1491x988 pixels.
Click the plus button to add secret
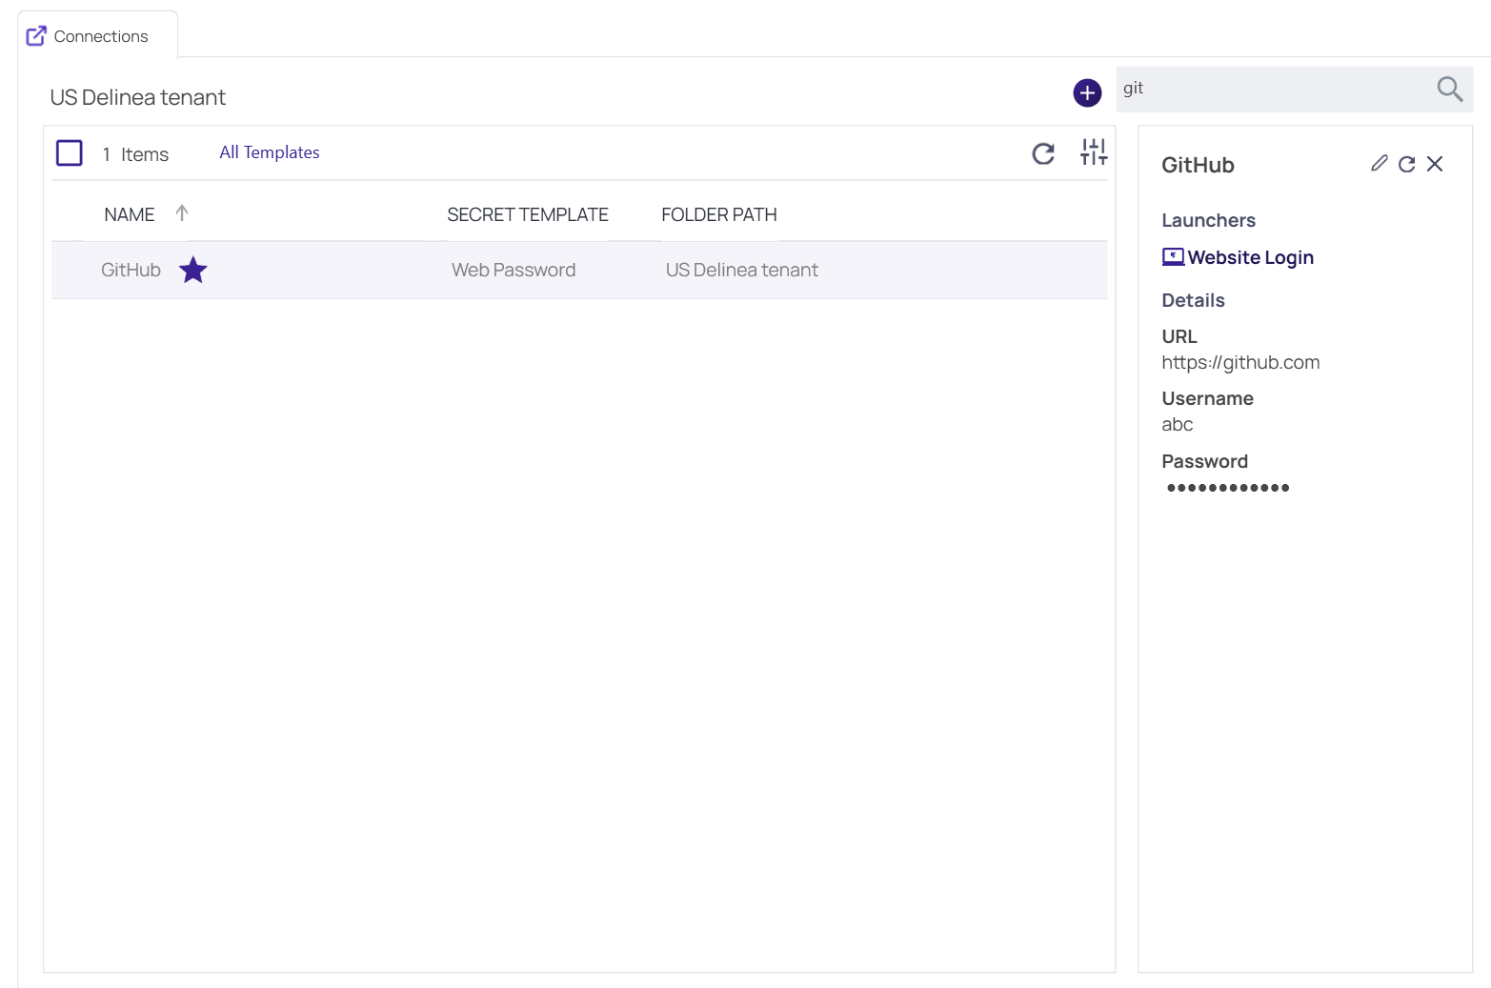pos(1087,92)
